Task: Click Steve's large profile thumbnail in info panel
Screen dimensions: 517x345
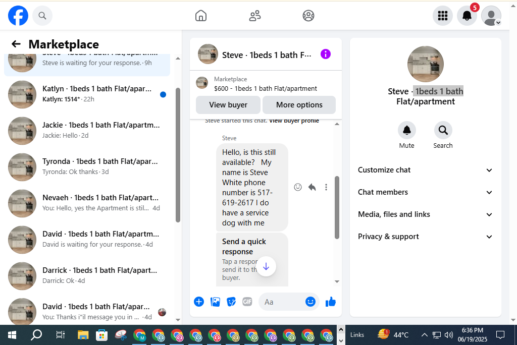Action: pyautogui.click(x=425, y=64)
